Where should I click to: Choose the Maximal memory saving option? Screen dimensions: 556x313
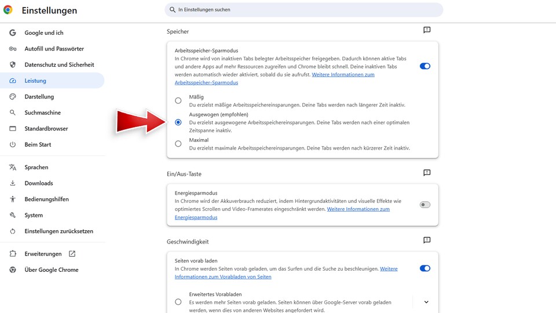pos(178,144)
